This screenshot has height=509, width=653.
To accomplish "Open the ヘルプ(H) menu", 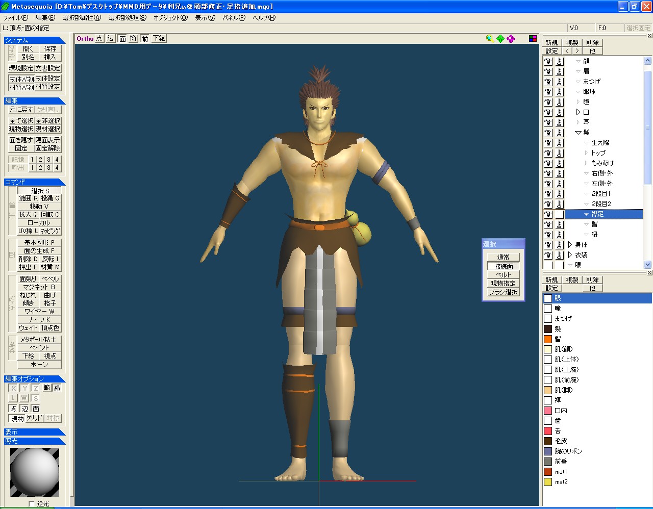I will pos(264,18).
